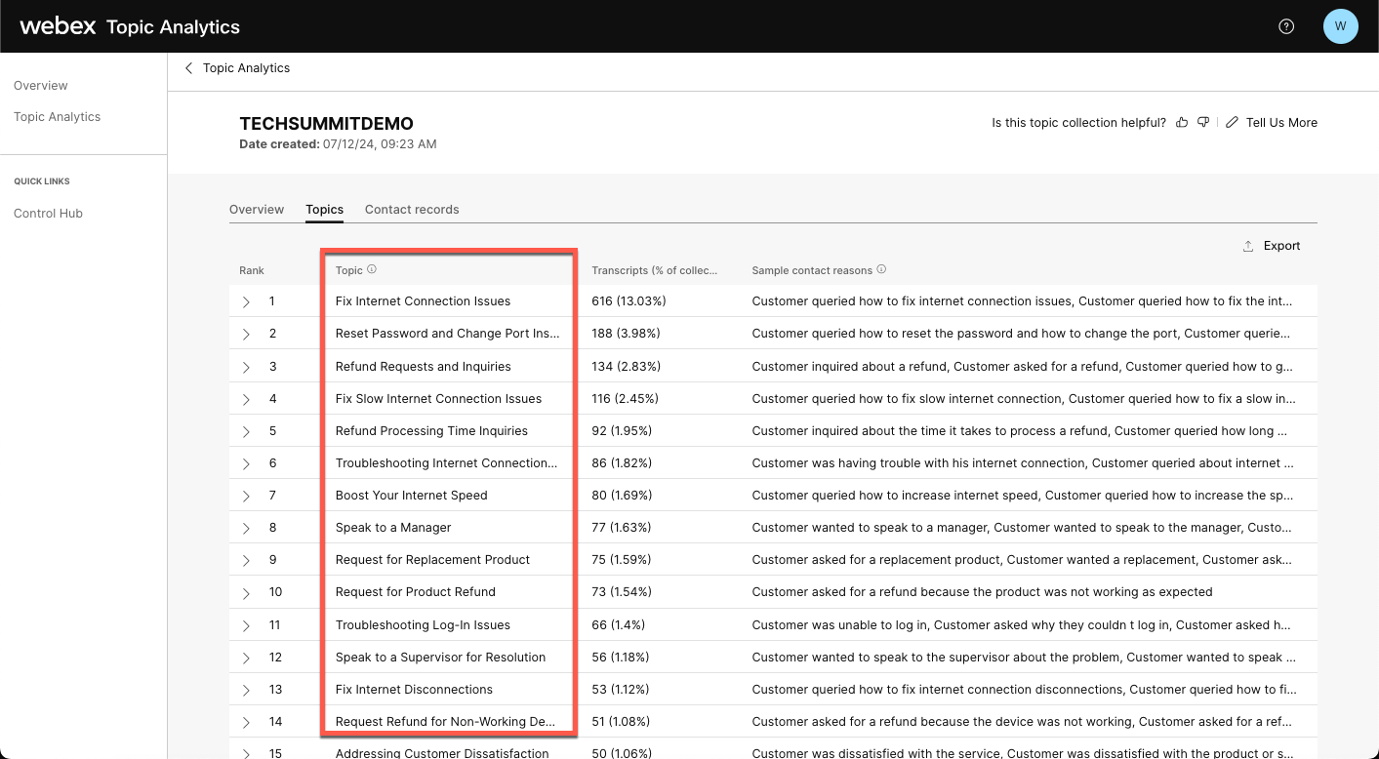Click info icon beside Sample contact reasons
1379x759 pixels.
(881, 270)
